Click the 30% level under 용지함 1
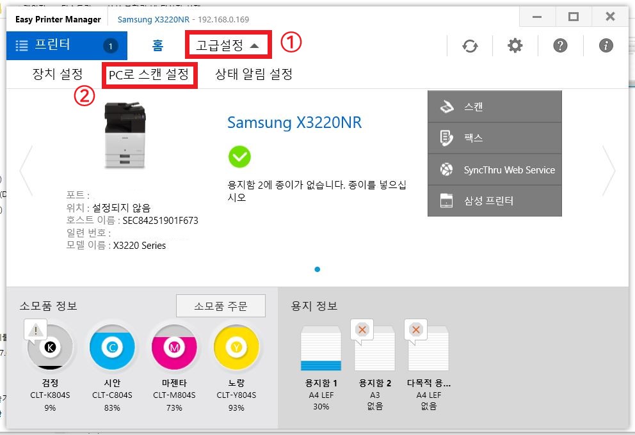This screenshot has width=635, height=435. [x=321, y=407]
